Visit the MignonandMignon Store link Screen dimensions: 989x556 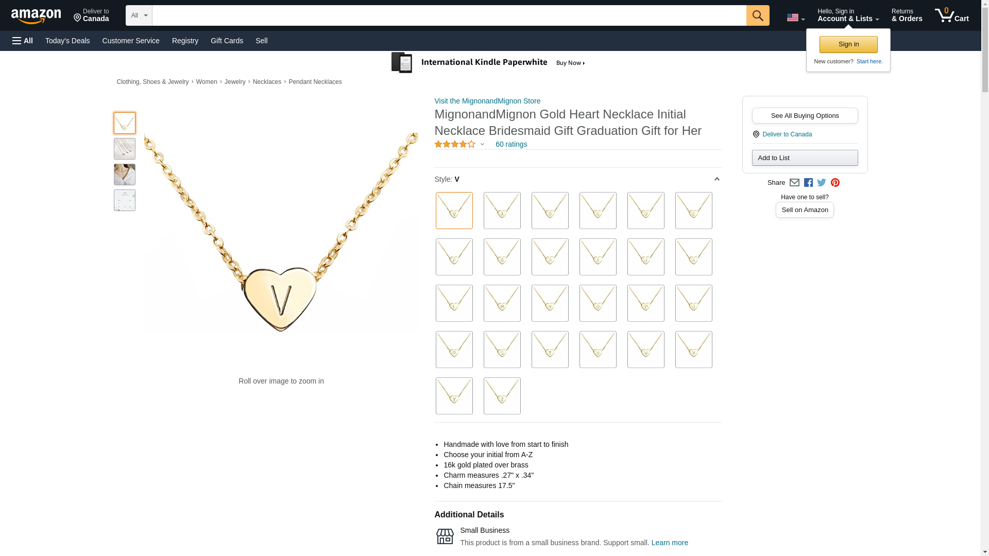487,101
